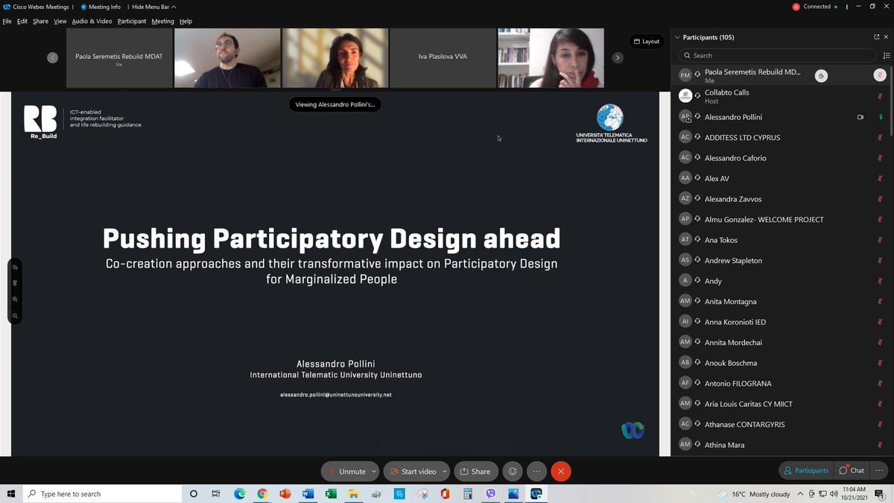Open the Edit menu
The height and width of the screenshot is (503, 894).
coord(22,21)
